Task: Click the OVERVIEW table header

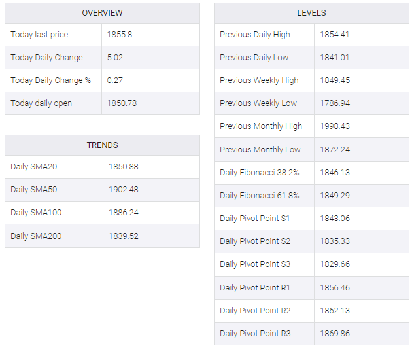Action: tap(102, 13)
